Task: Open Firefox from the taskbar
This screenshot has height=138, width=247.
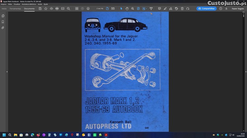Action: tap(38, 135)
